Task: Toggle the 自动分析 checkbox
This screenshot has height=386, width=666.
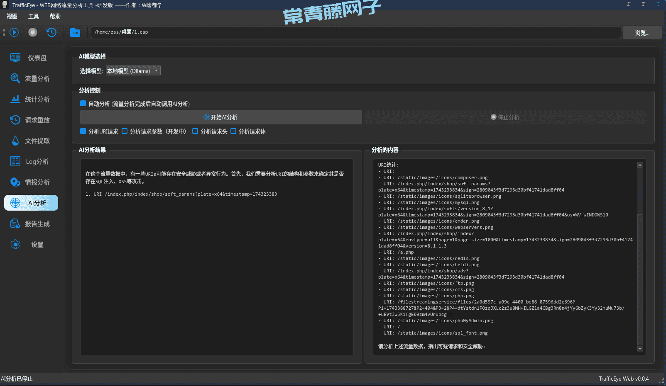Action: point(83,104)
